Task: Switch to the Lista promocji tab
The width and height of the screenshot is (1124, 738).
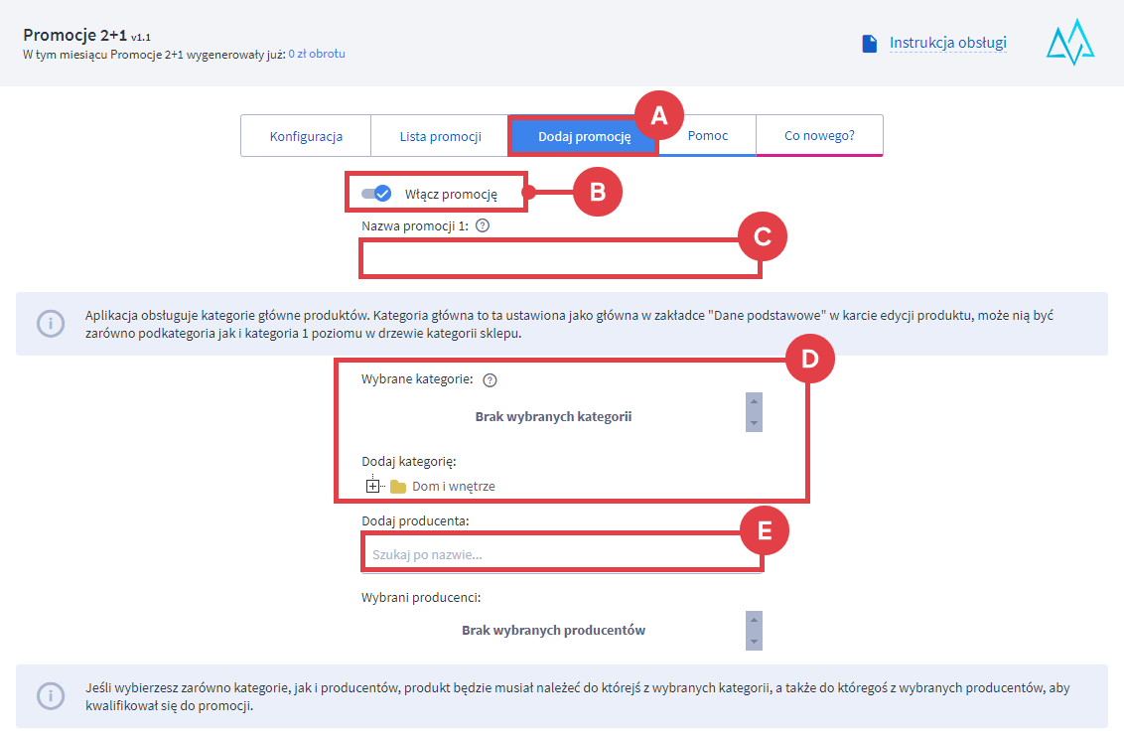Action: coord(440,136)
